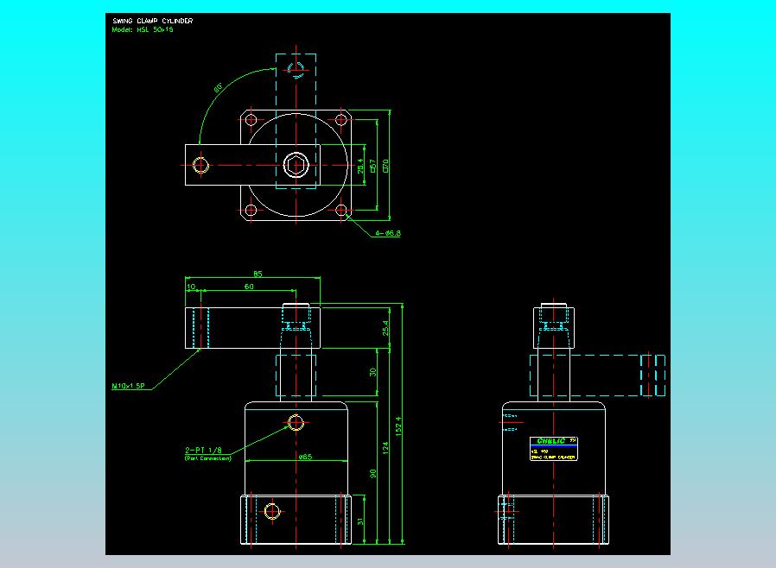Click the □70 flange dimension text
The image size is (776, 568).
385,166
